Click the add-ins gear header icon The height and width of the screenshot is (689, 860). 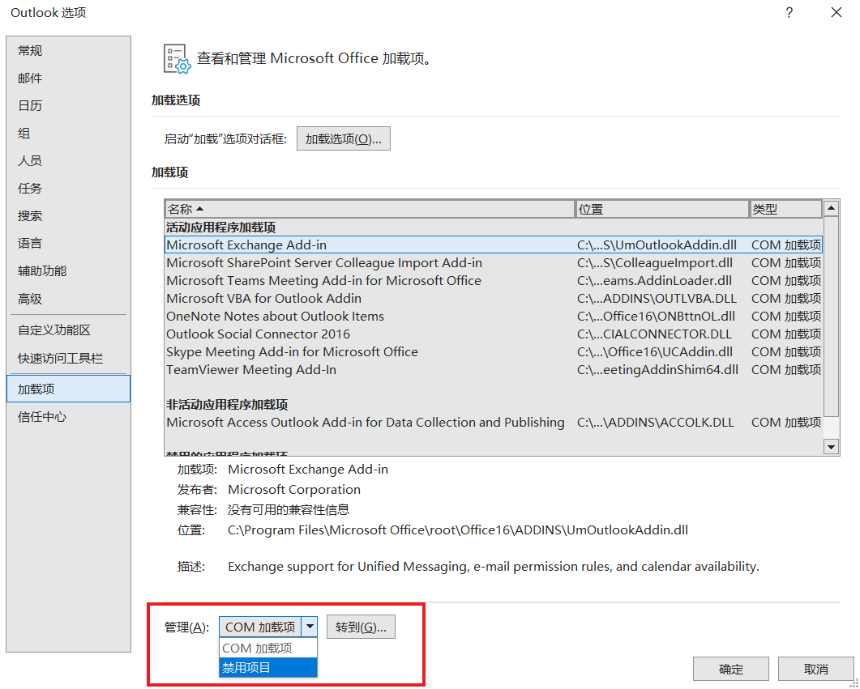point(176,59)
